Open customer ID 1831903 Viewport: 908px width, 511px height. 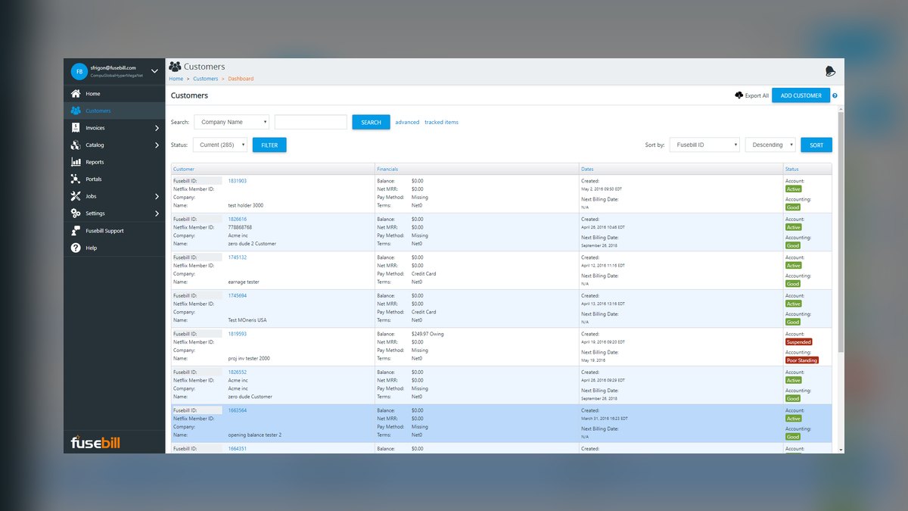pos(237,181)
